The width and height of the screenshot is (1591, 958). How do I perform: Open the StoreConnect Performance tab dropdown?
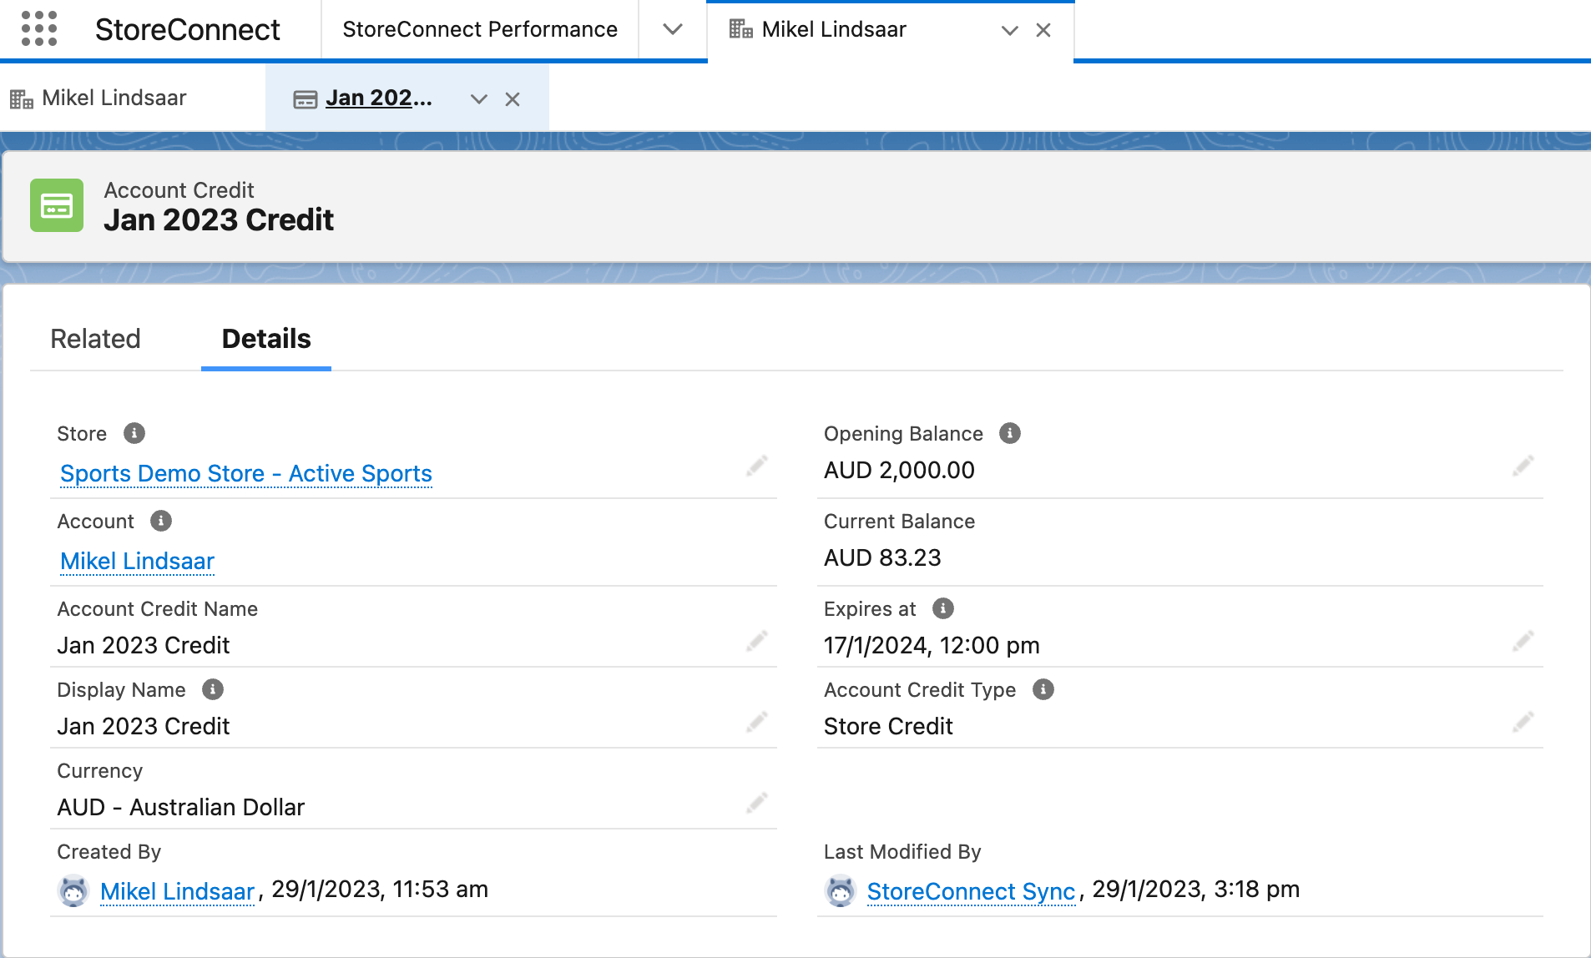click(672, 28)
